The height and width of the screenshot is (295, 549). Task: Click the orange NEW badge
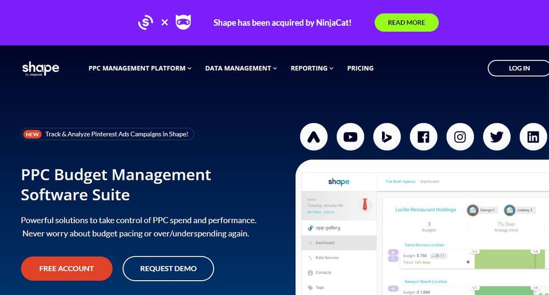[x=32, y=134]
